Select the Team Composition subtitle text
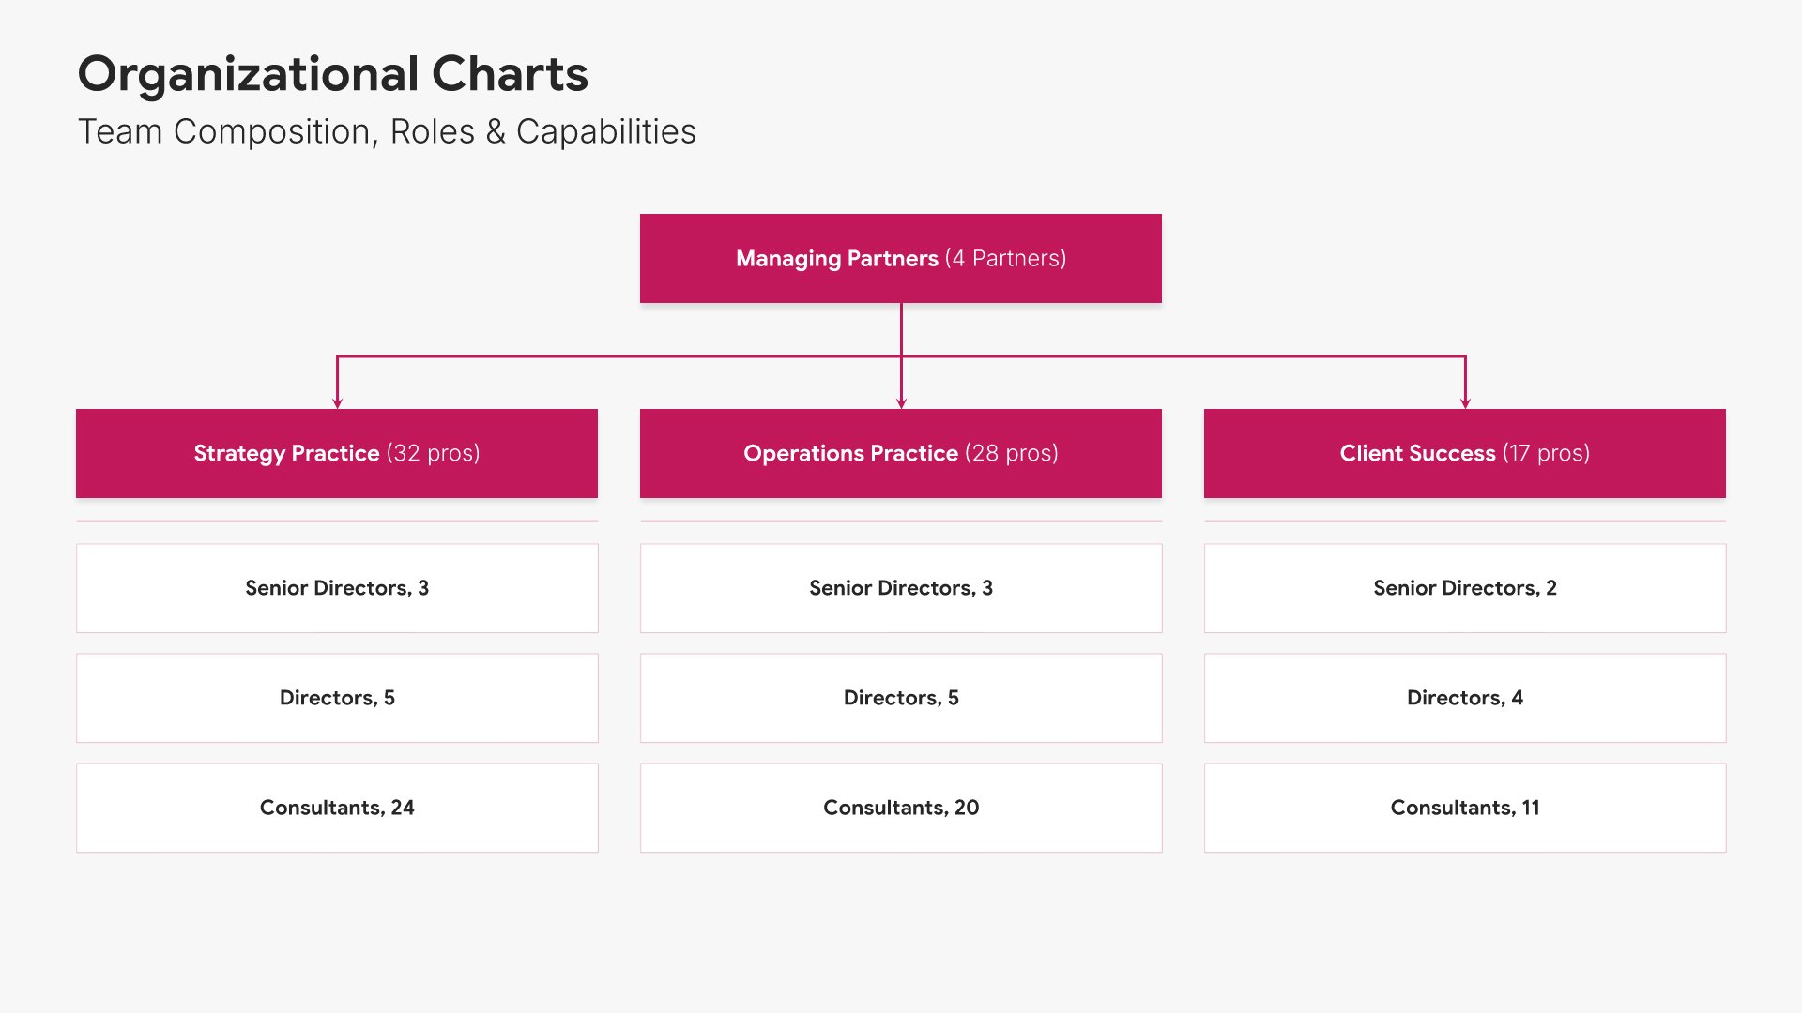This screenshot has width=1802, height=1013. click(387, 131)
